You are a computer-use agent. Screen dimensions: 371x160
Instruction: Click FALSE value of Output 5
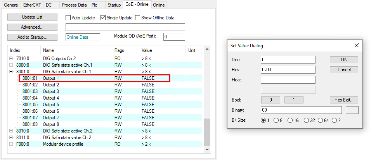[148, 105]
